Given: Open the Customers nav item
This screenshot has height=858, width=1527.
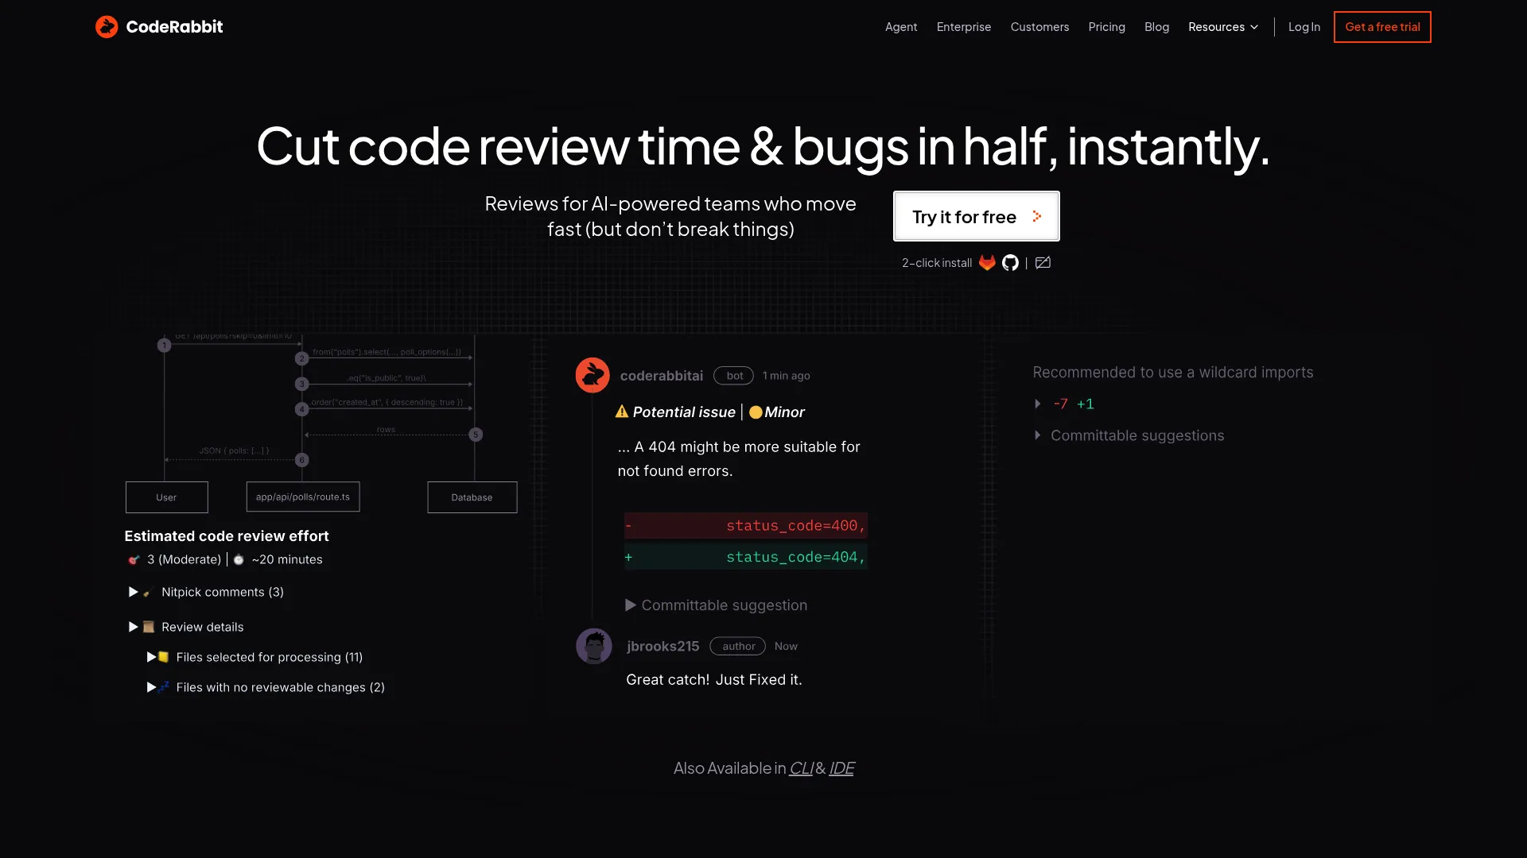Looking at the screenshot, I should tap(1039, 27).
